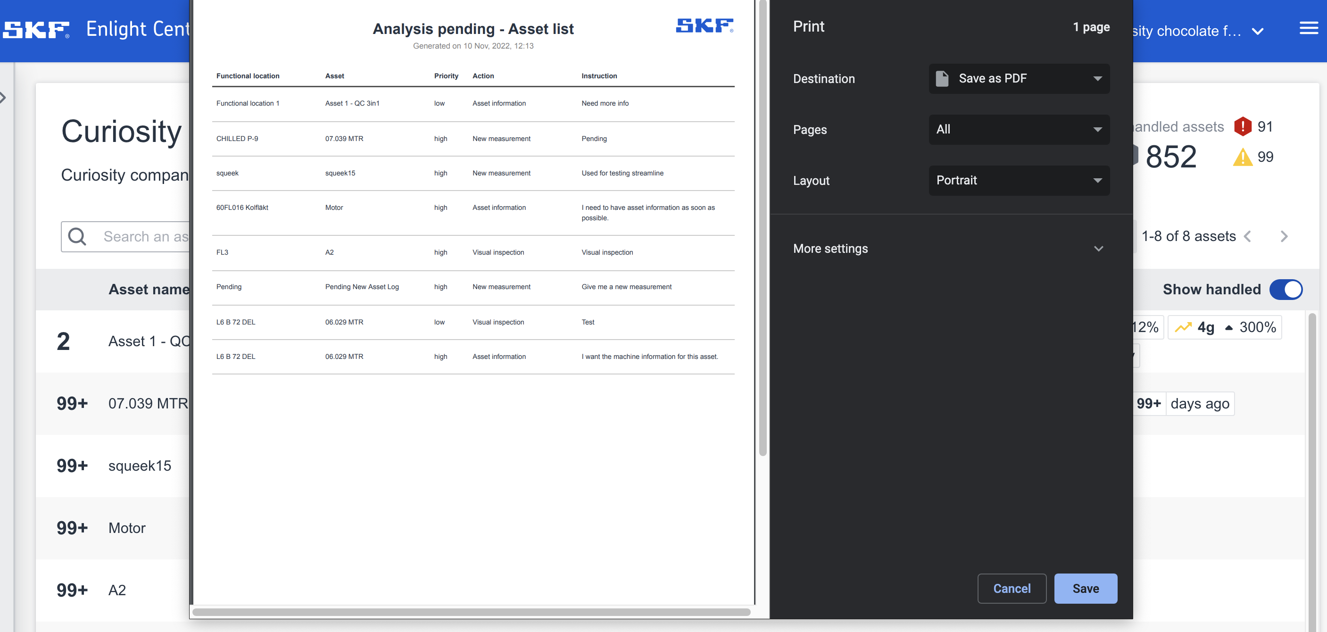Click the SKF logo in the blue header

(x=36, y=29)
